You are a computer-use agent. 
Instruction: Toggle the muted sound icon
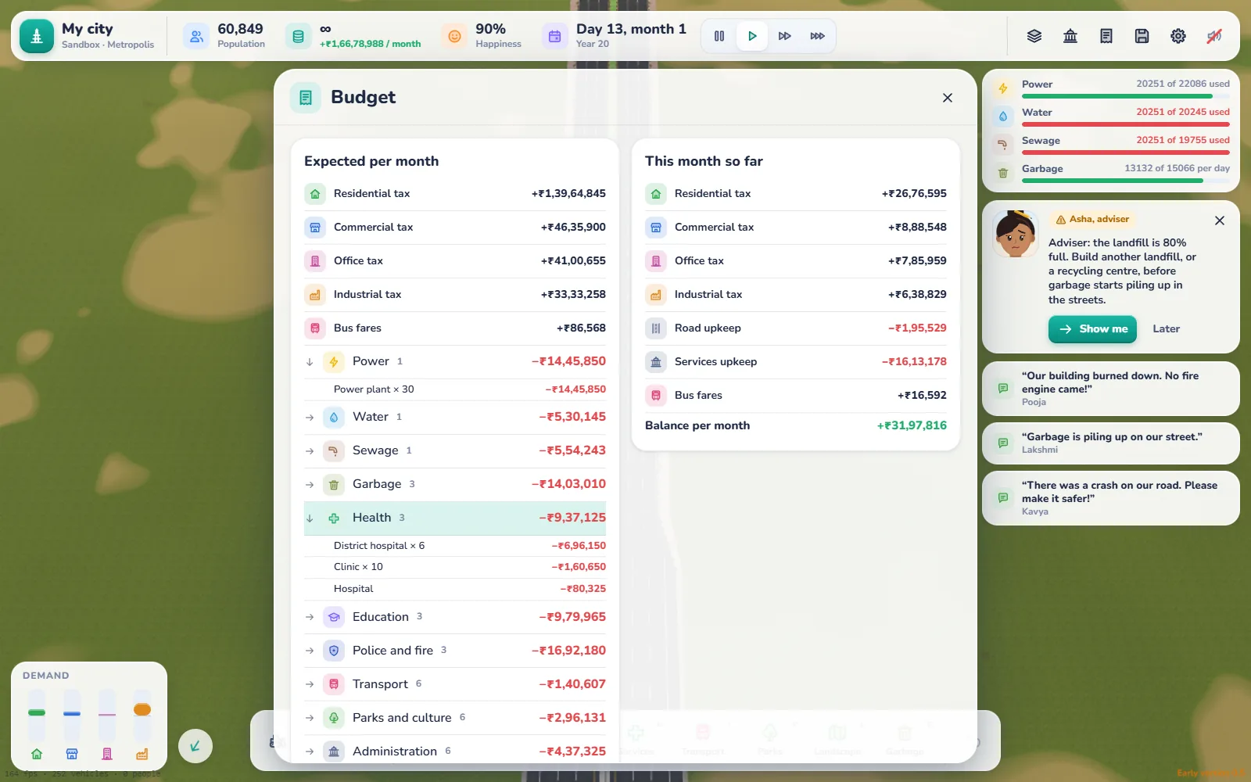[1214, 36]
